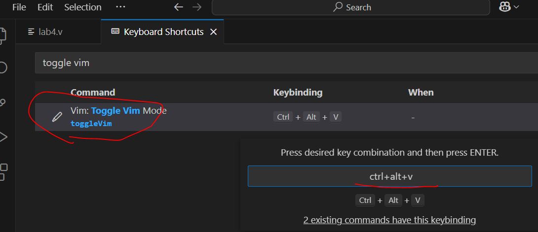Open the Edit menu

[x=45, y=7]
